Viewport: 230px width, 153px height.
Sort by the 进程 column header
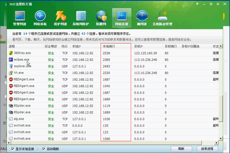tap(25, 46)
